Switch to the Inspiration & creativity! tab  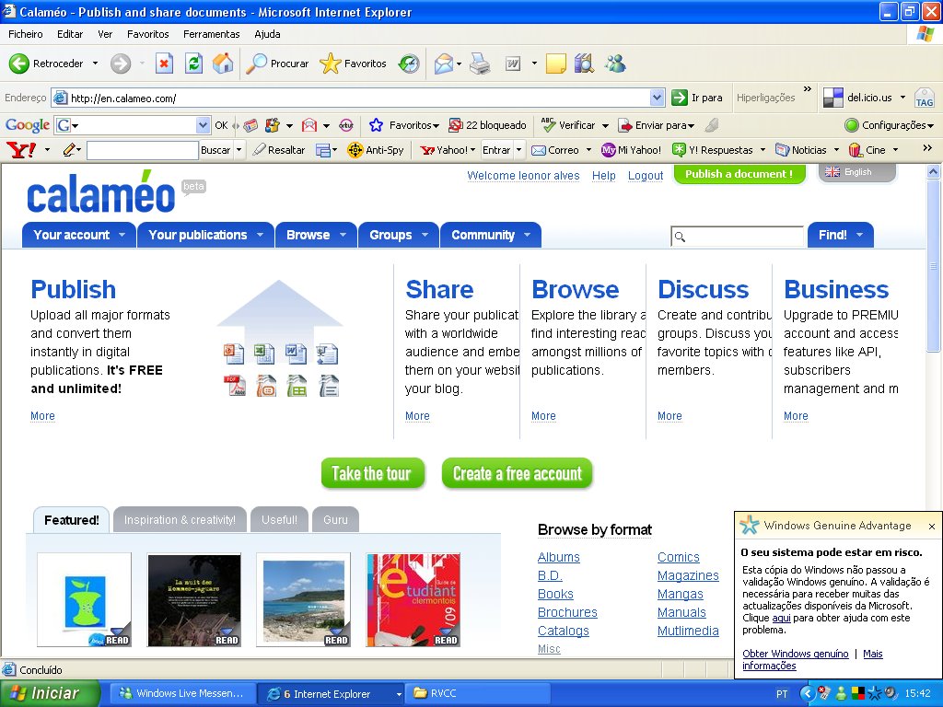coord(180,520)
